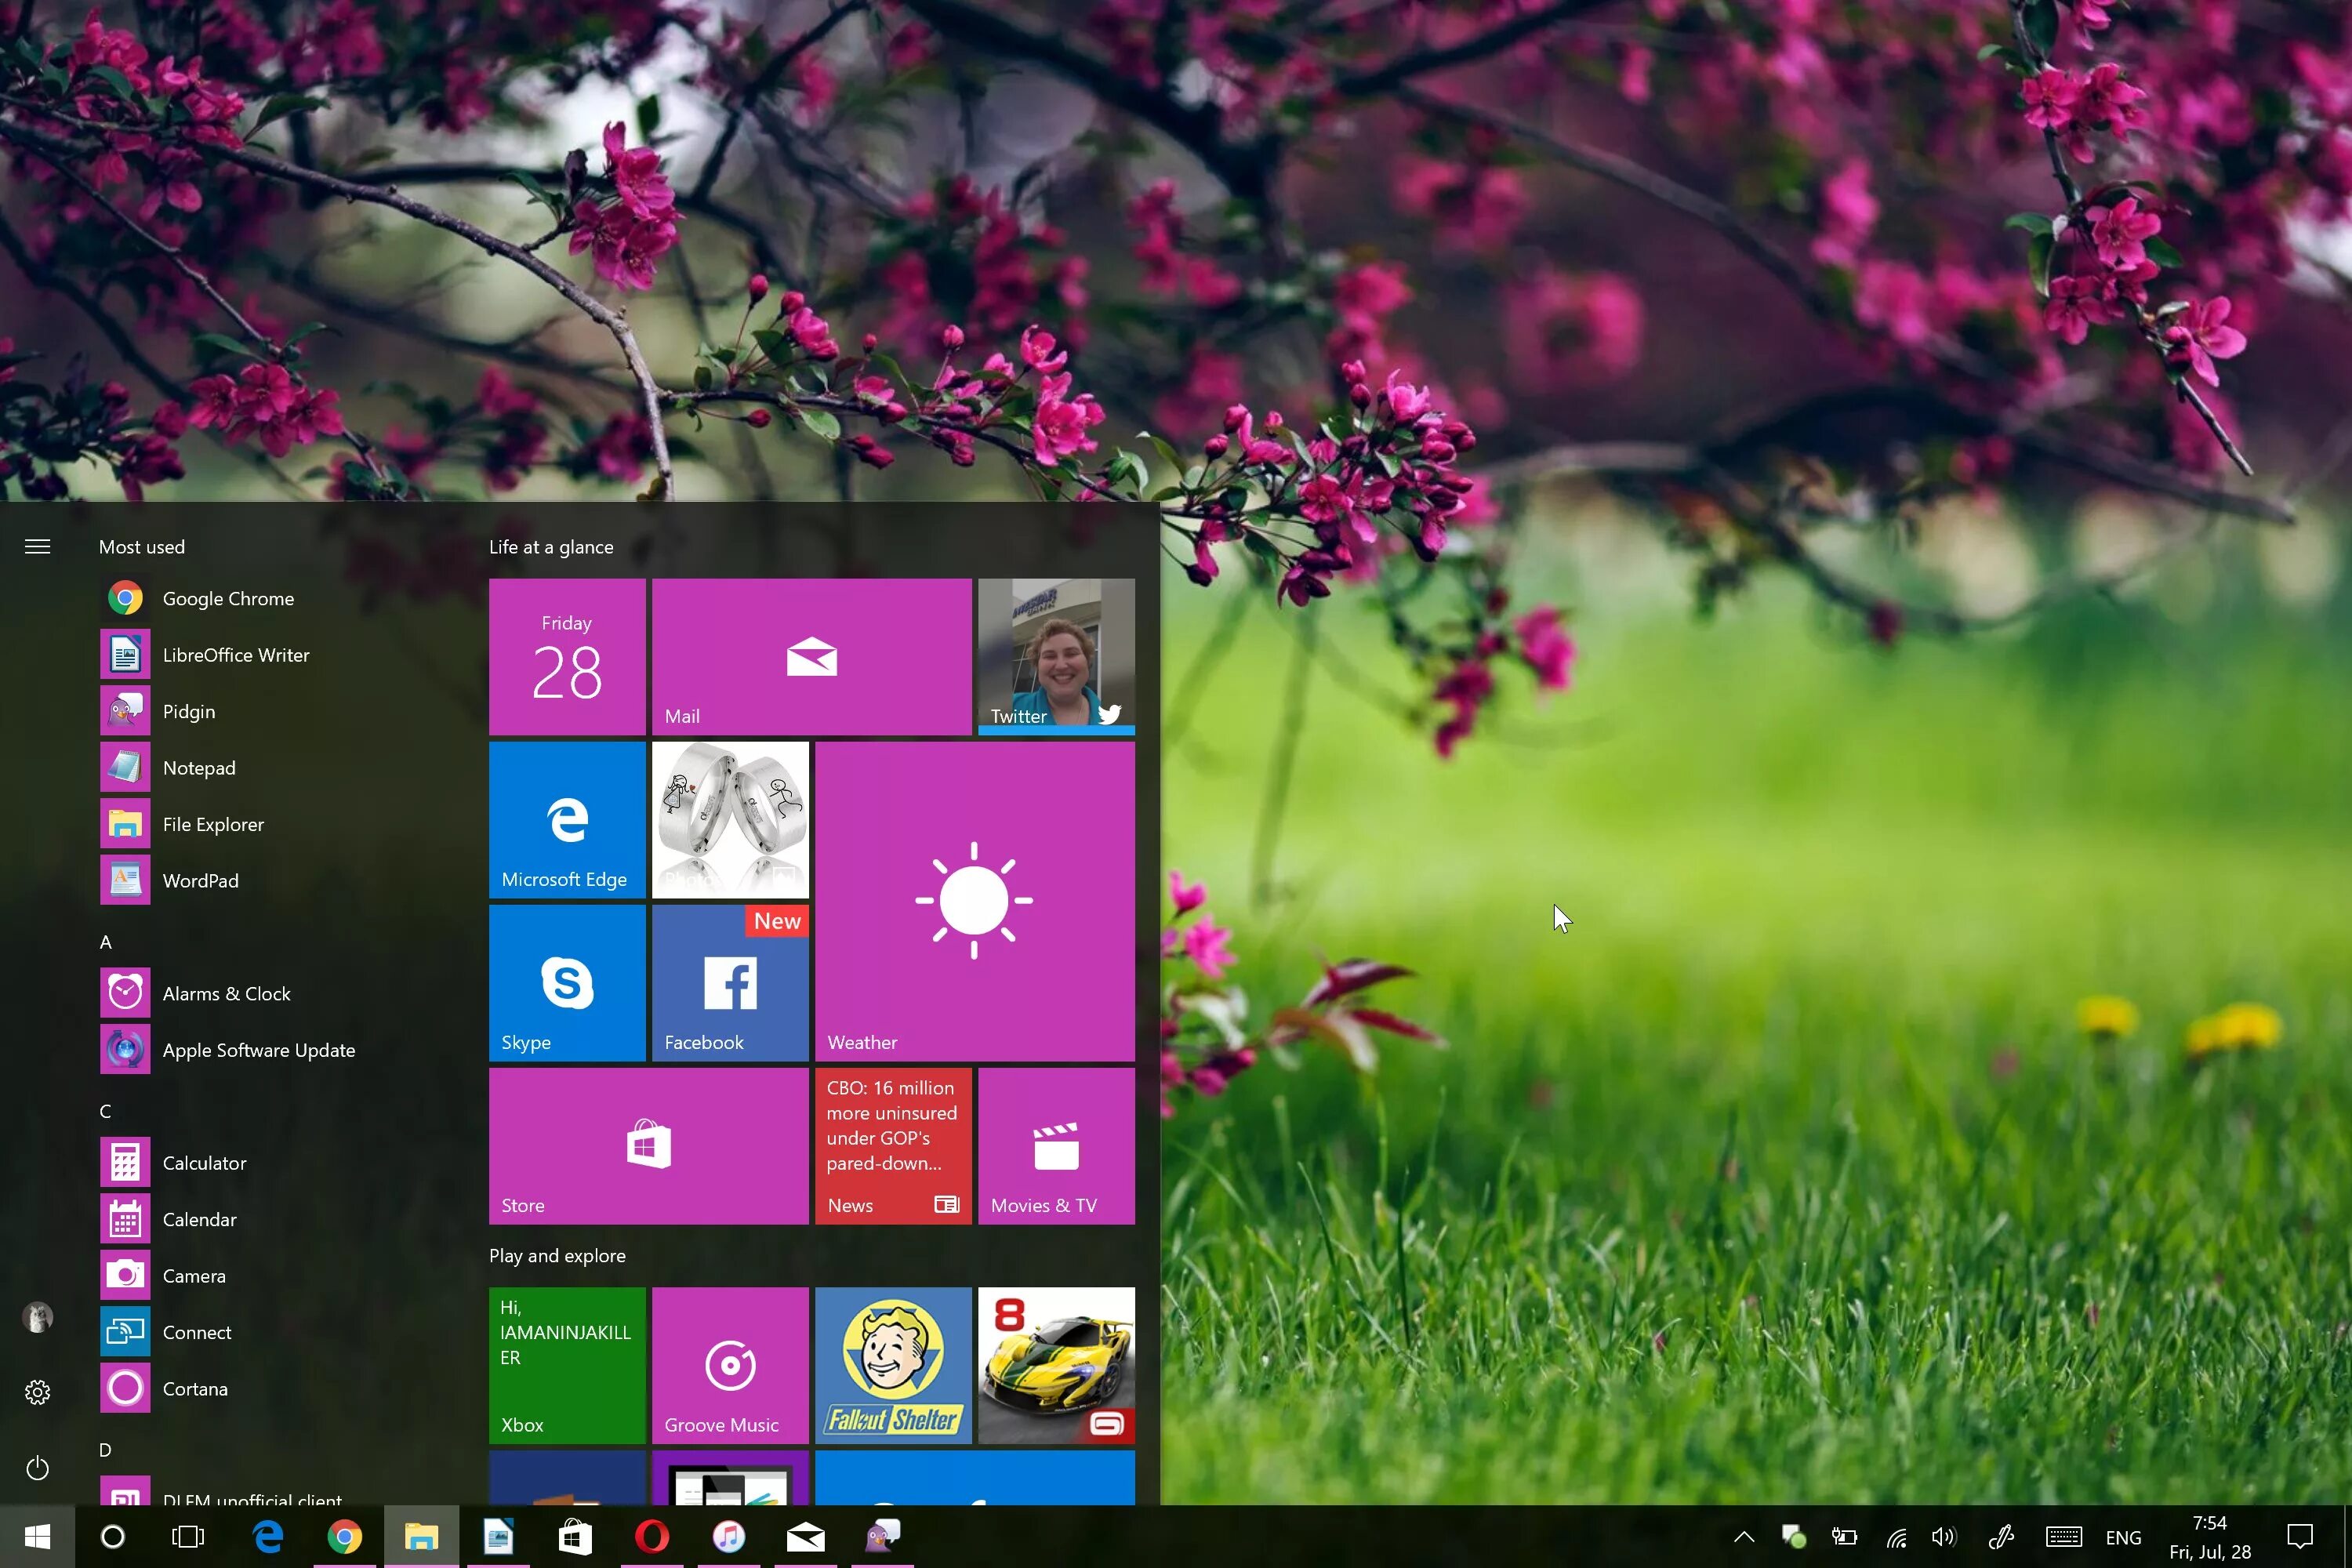Jump to apps via letter A header

pos(106,942)
